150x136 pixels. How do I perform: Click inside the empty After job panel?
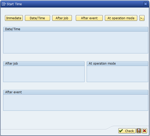[x=44, y=74]
